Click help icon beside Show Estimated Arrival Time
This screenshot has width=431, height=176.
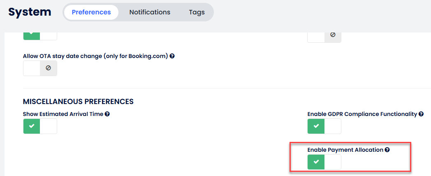107,114
